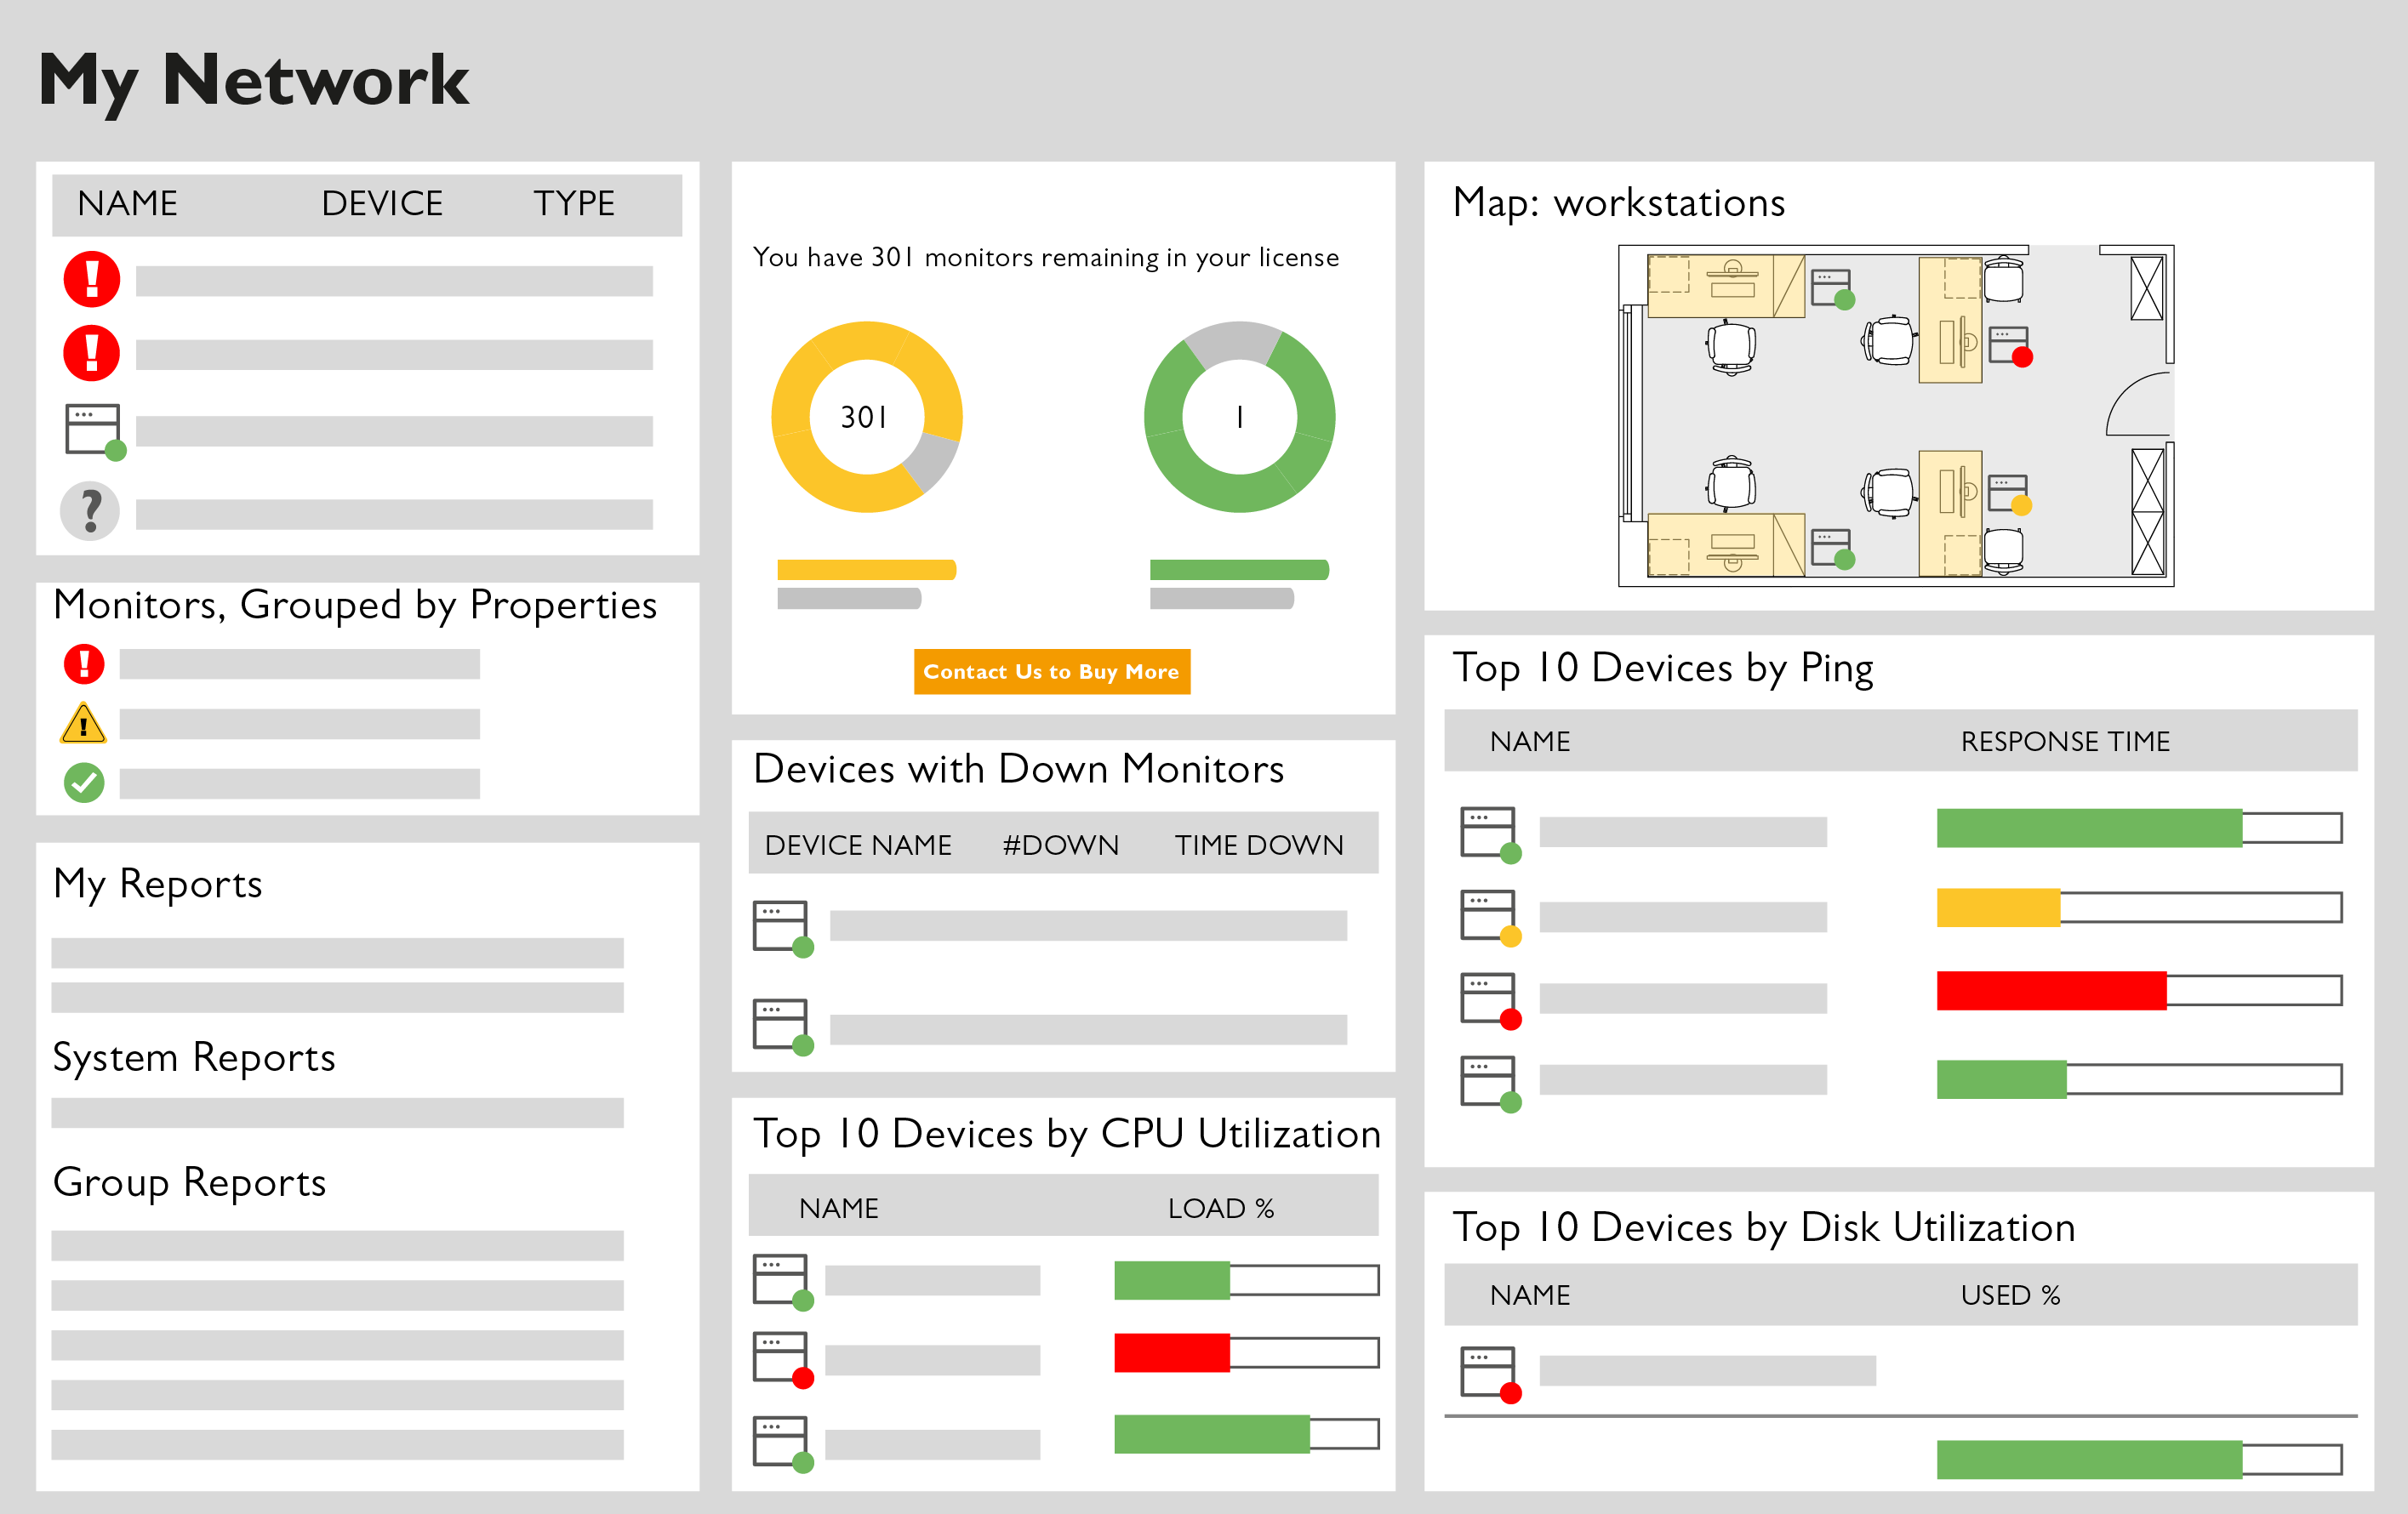Screen dimensions: 2408x1514
Task: Click the gray question mark unknown-status icon
Action: point(90,512)
